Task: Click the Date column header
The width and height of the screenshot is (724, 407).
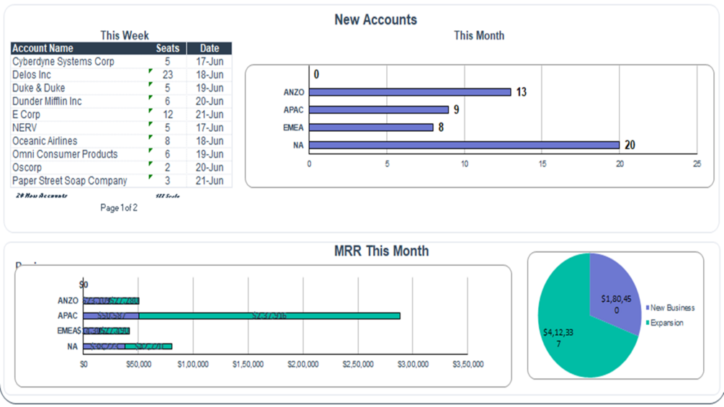Action: coord(210,48)
